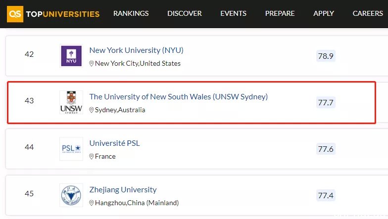Click rank number 42

(29, 54)
